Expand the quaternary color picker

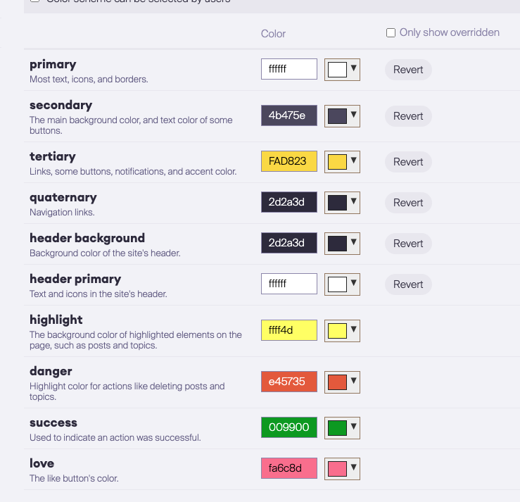pos(342,203)
